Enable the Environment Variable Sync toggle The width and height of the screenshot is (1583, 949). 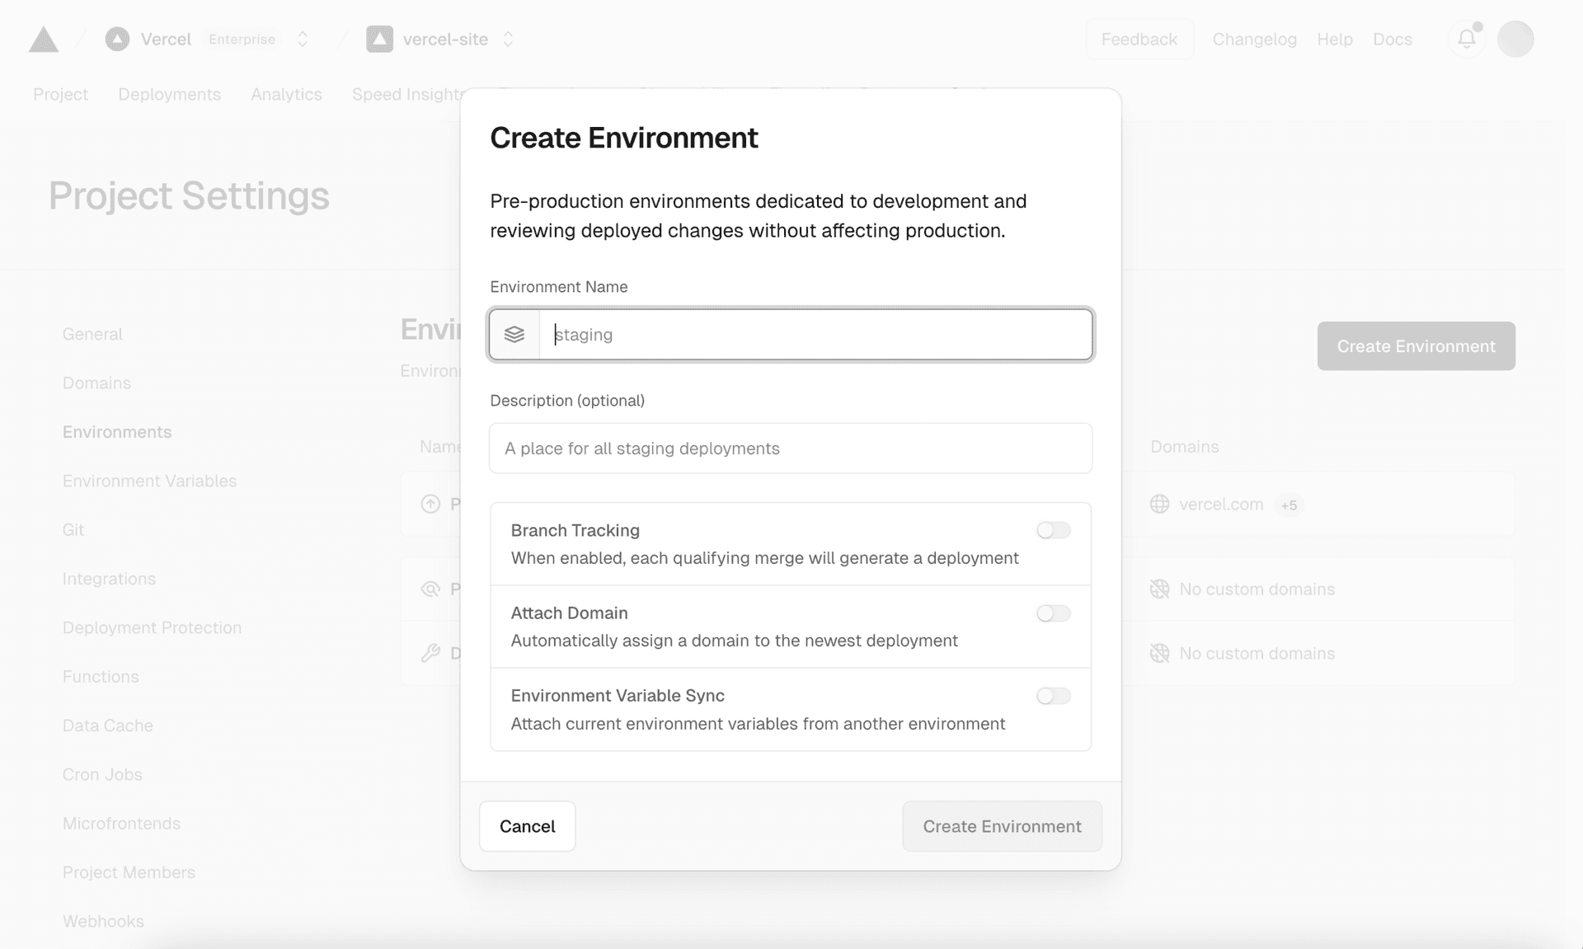click(1053, 696)
